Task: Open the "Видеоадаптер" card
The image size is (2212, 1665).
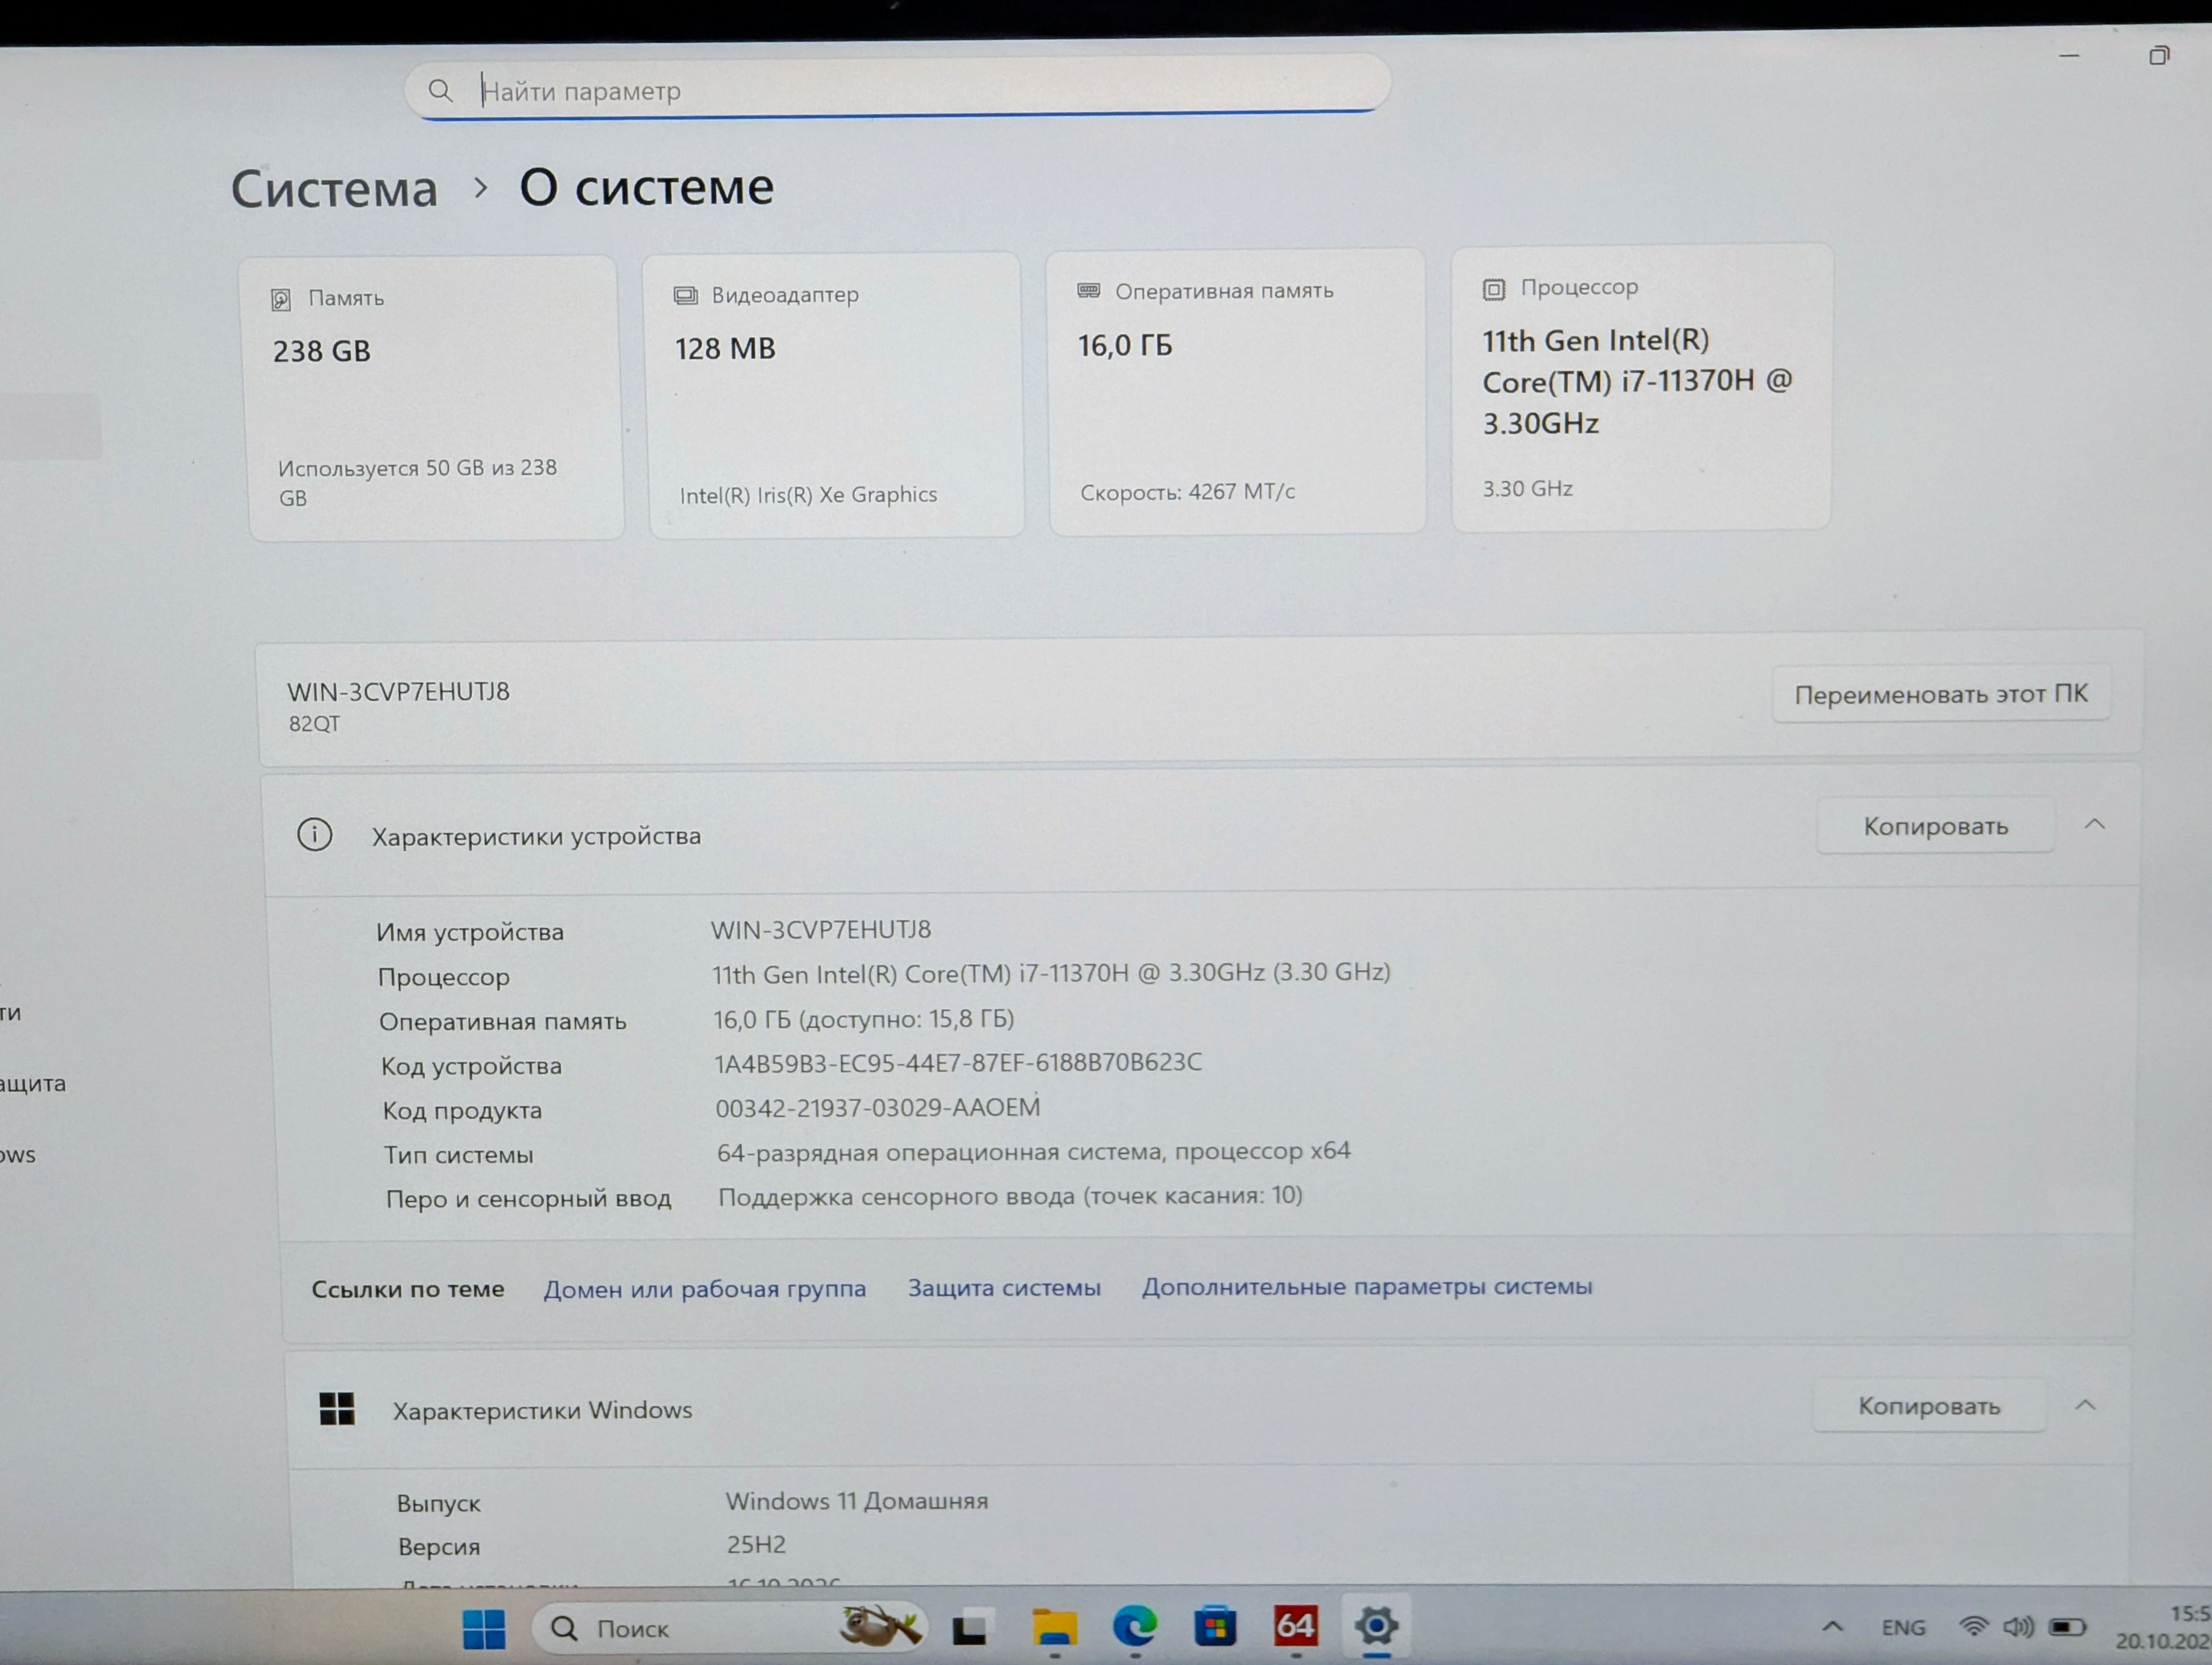Action: 835,395
